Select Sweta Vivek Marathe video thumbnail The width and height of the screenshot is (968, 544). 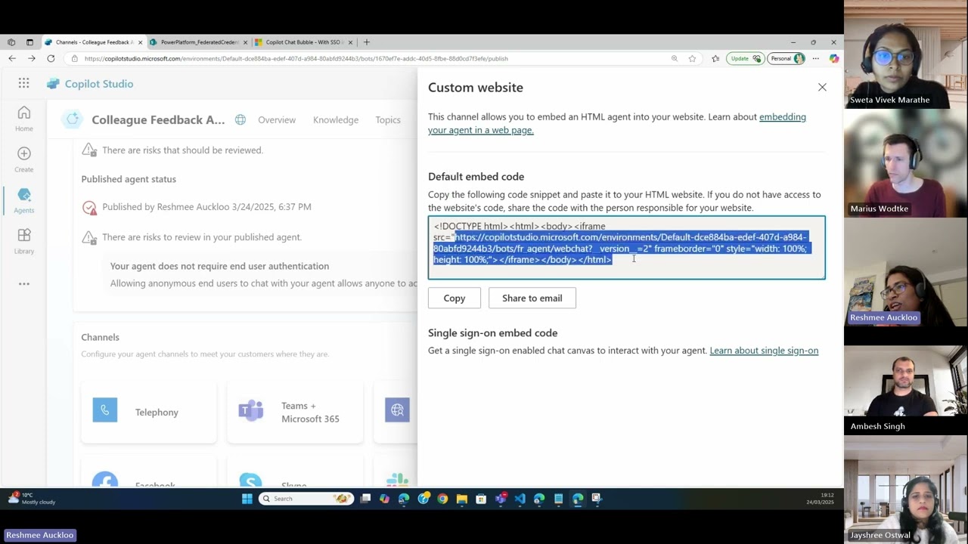[x=906, y=54]
